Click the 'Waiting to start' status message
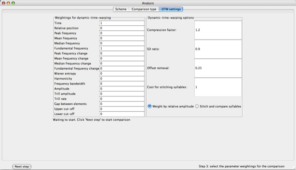 pos(91,119)
